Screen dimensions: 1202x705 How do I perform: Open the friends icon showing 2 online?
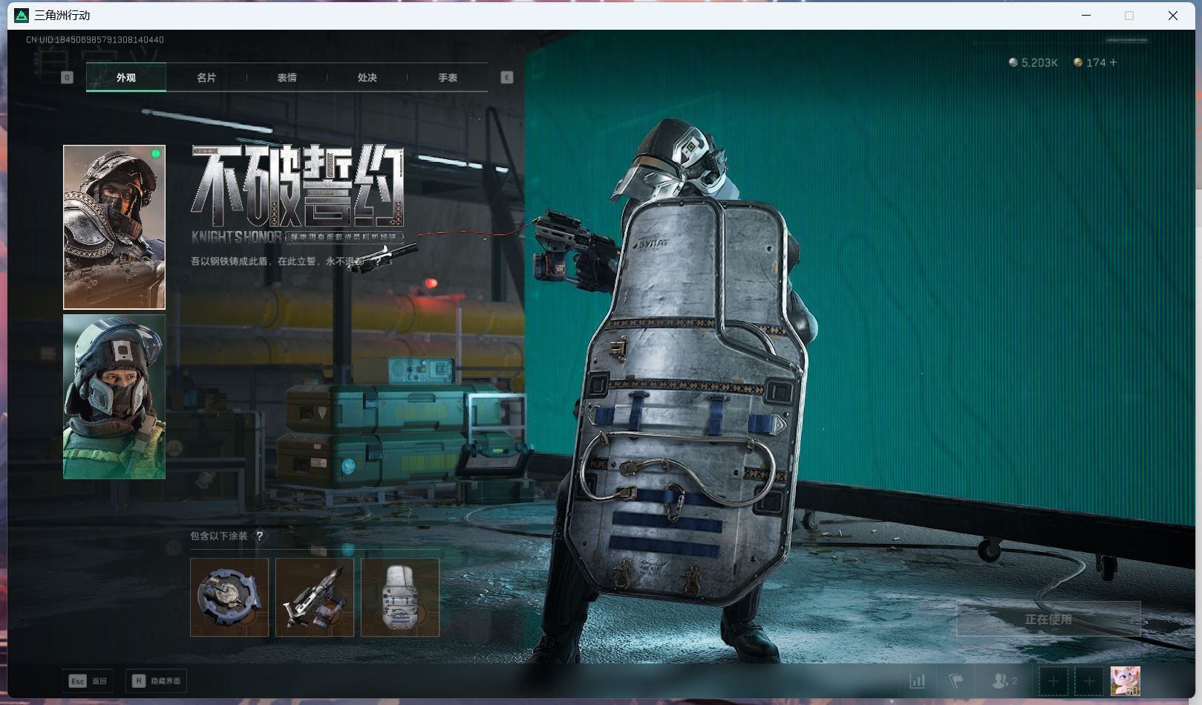[x=1000, y=681]
